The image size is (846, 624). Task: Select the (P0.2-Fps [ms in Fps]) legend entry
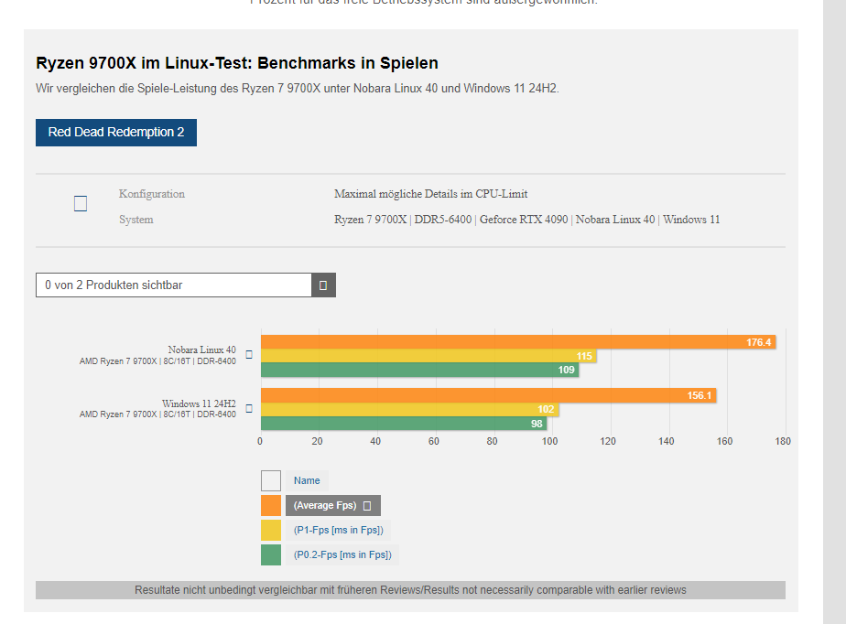pos(342,555)
